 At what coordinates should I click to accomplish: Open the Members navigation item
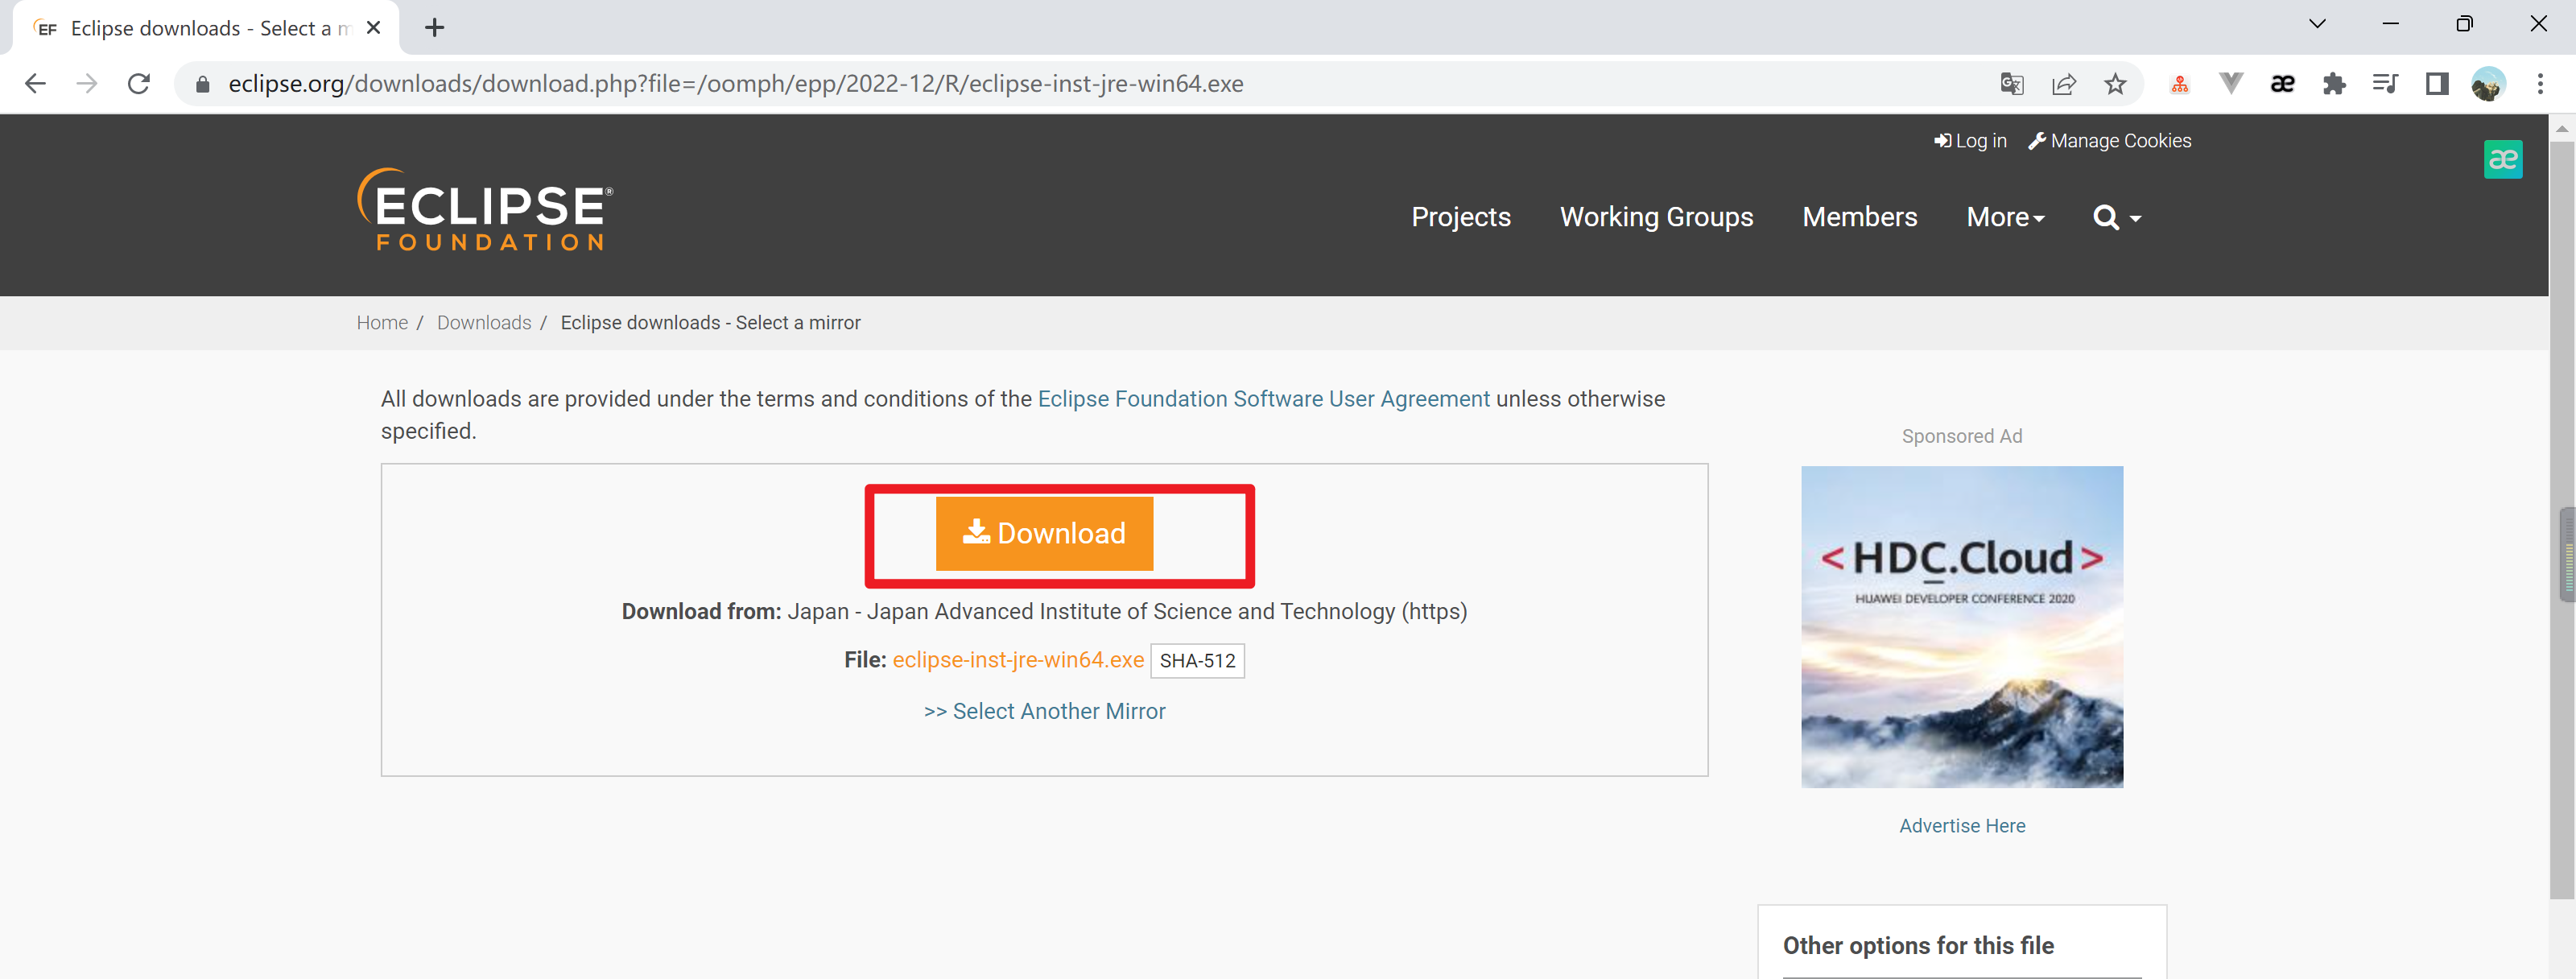[1859, 217]
